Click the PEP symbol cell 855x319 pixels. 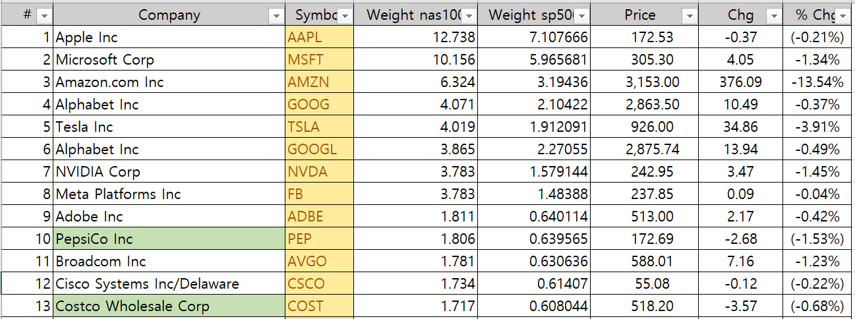[320, 239]
